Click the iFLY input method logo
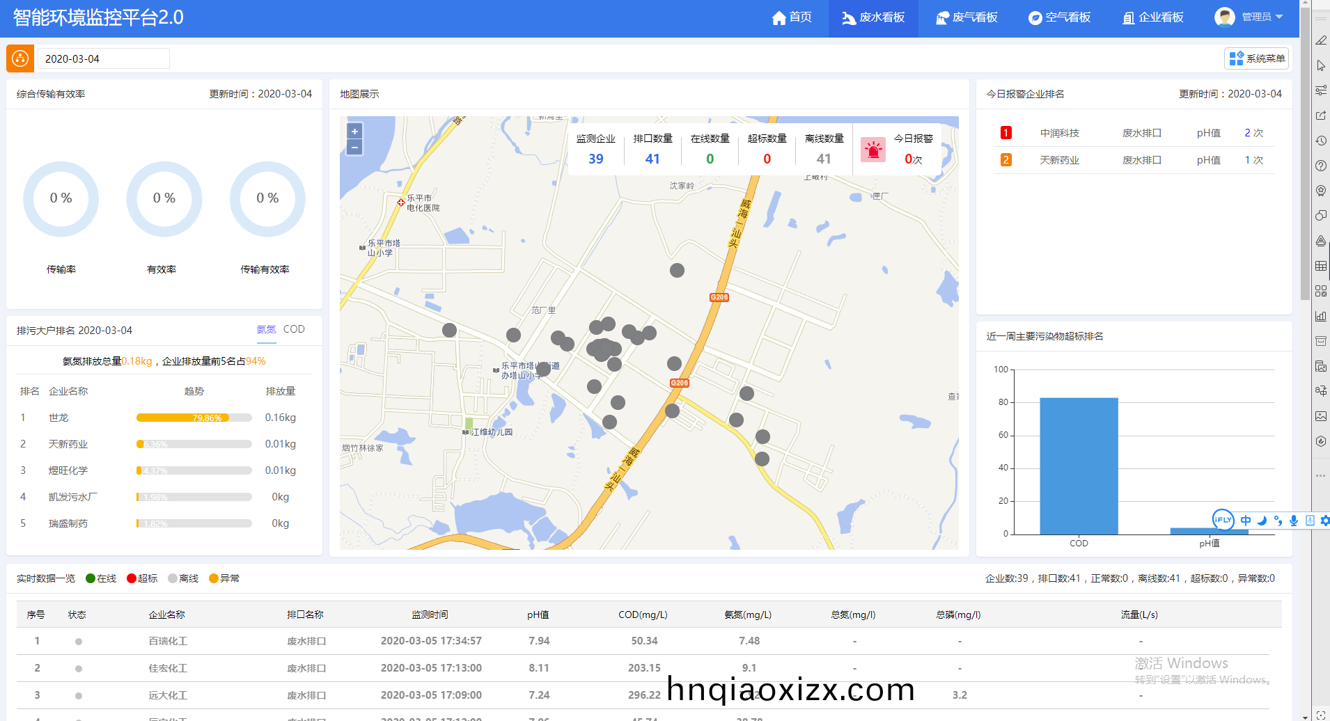Image resolution: width=1330 pixels, height=721 pixels. 1223,520
